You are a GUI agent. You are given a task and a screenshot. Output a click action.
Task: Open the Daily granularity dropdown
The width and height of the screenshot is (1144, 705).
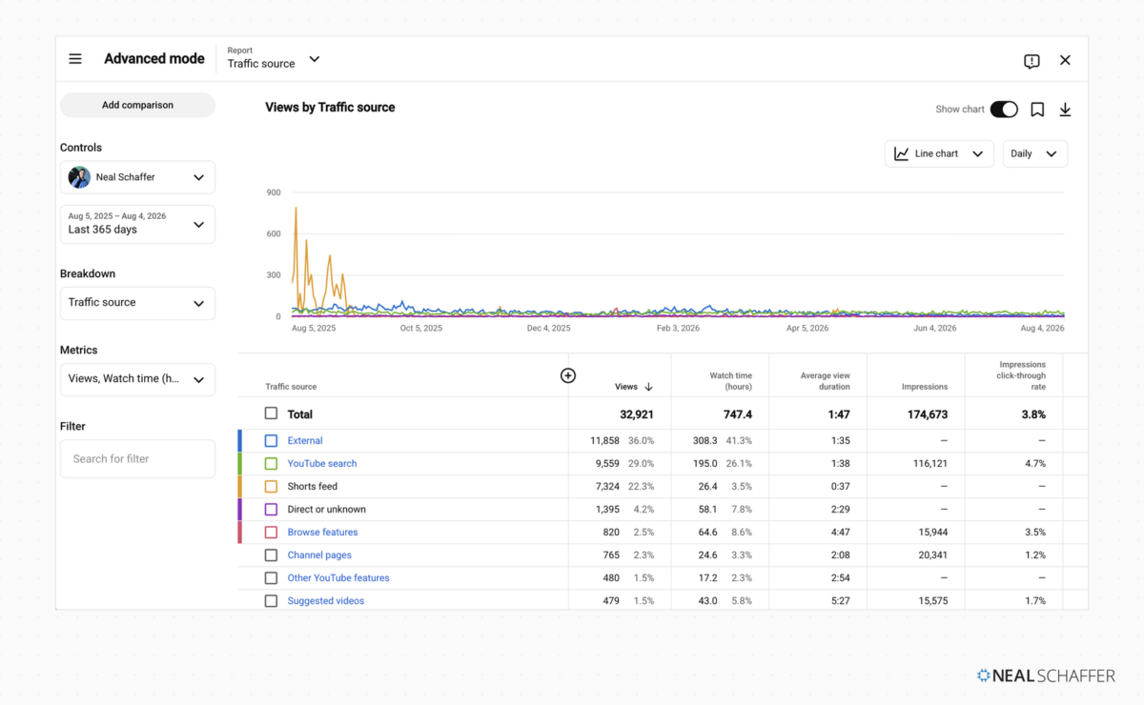tap(1034, 153)
